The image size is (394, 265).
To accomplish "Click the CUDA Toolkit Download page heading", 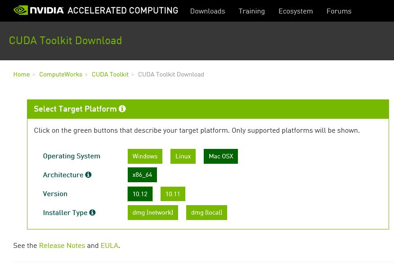I will click(x=65, y=40).
